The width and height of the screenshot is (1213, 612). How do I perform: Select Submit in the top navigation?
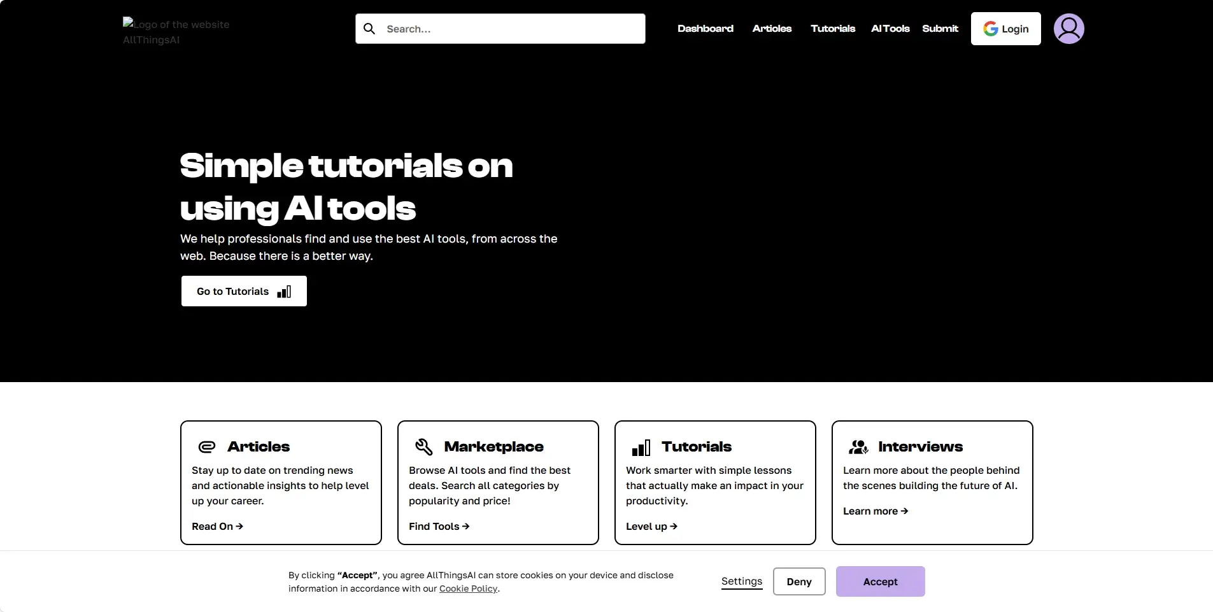pos(940,29)
